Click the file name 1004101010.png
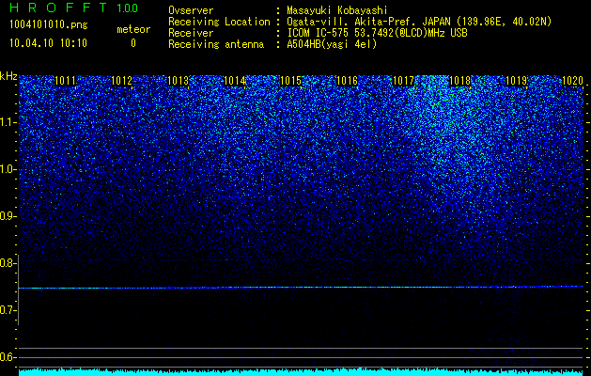The height and width of the screenshot is (376, 591). pyautogui.click(x=49, y=24)
